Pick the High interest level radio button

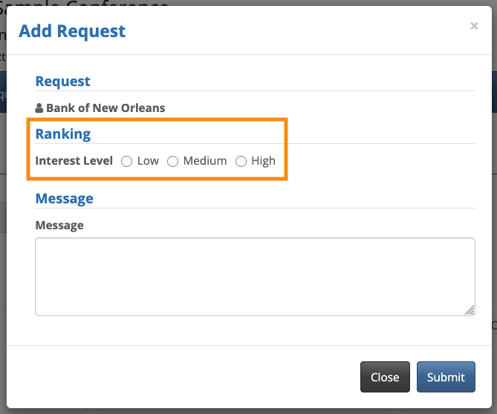(241, 161)
